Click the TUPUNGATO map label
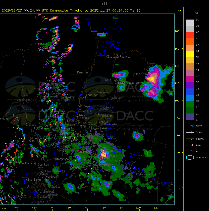 (x=41, y=174)
